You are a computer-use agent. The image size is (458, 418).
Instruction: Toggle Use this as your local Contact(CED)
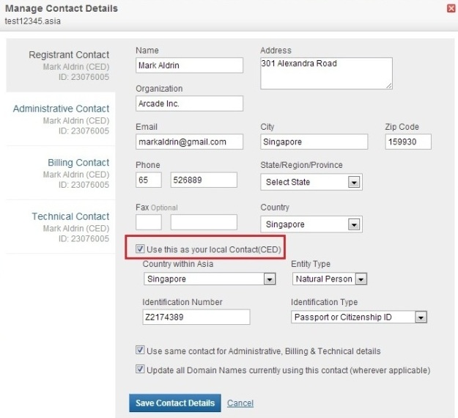point(140,249)
